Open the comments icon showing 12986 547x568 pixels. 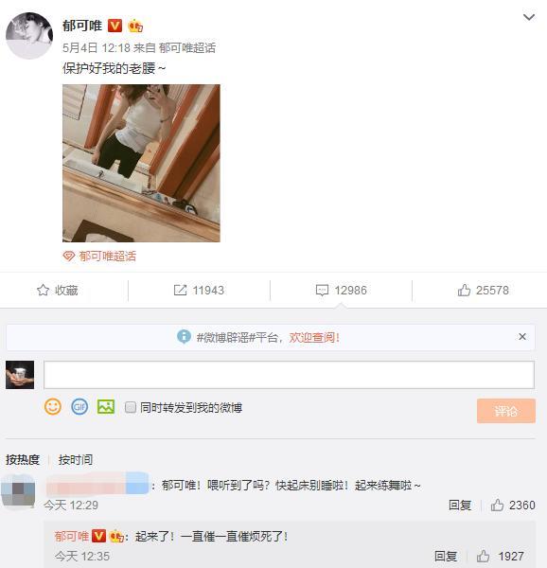(322, 291)
